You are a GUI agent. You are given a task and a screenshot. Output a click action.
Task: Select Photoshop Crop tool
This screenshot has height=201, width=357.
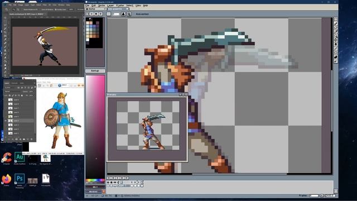tap(5, 32)
